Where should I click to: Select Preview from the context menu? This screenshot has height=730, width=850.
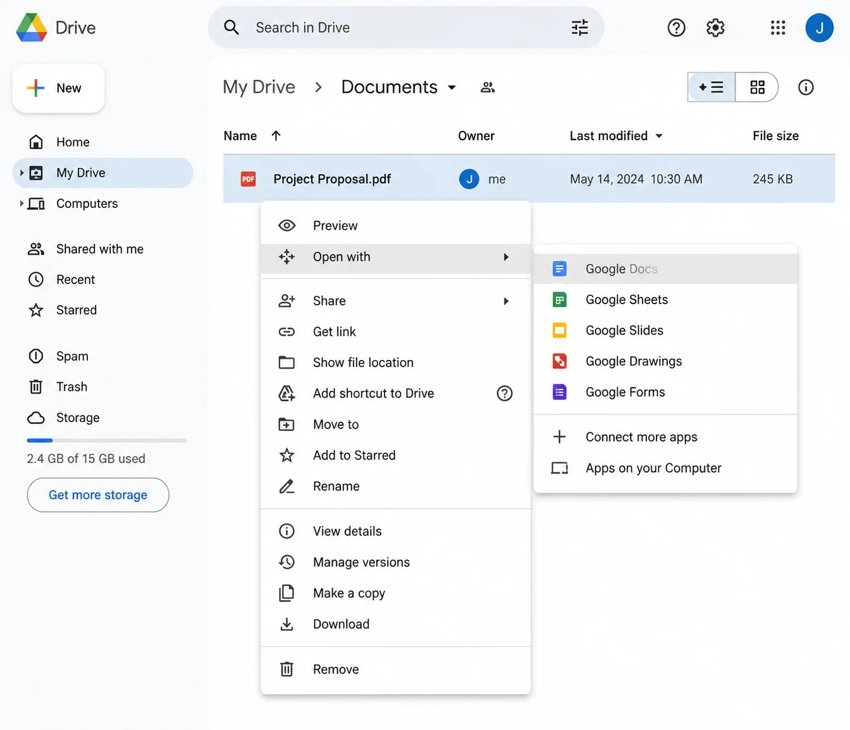pos(396,226)
